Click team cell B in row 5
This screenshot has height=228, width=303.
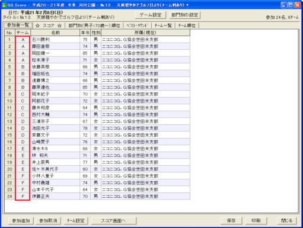click(x=23, y=67)
